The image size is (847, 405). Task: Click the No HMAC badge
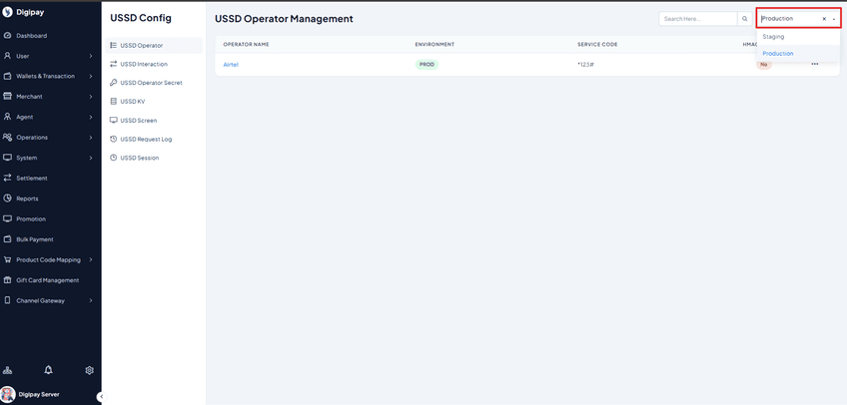(x=764, y=65)
